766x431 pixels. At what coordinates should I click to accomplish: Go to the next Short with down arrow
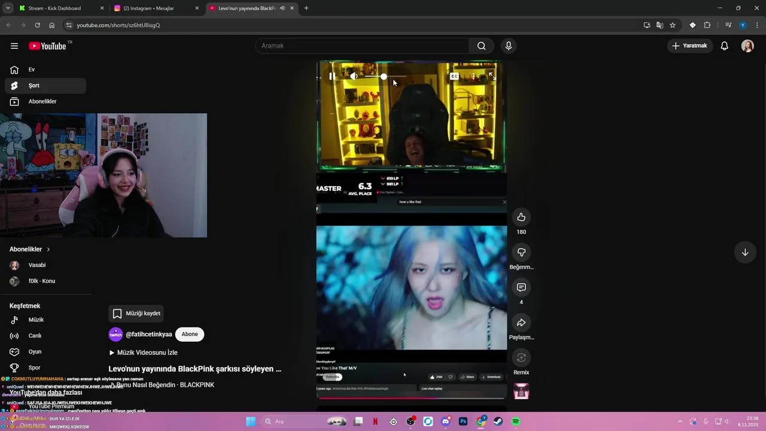(745, 252)
